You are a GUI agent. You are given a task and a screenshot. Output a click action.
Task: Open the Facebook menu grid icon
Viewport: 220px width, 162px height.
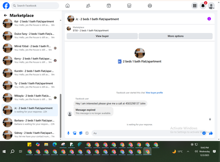194,6
